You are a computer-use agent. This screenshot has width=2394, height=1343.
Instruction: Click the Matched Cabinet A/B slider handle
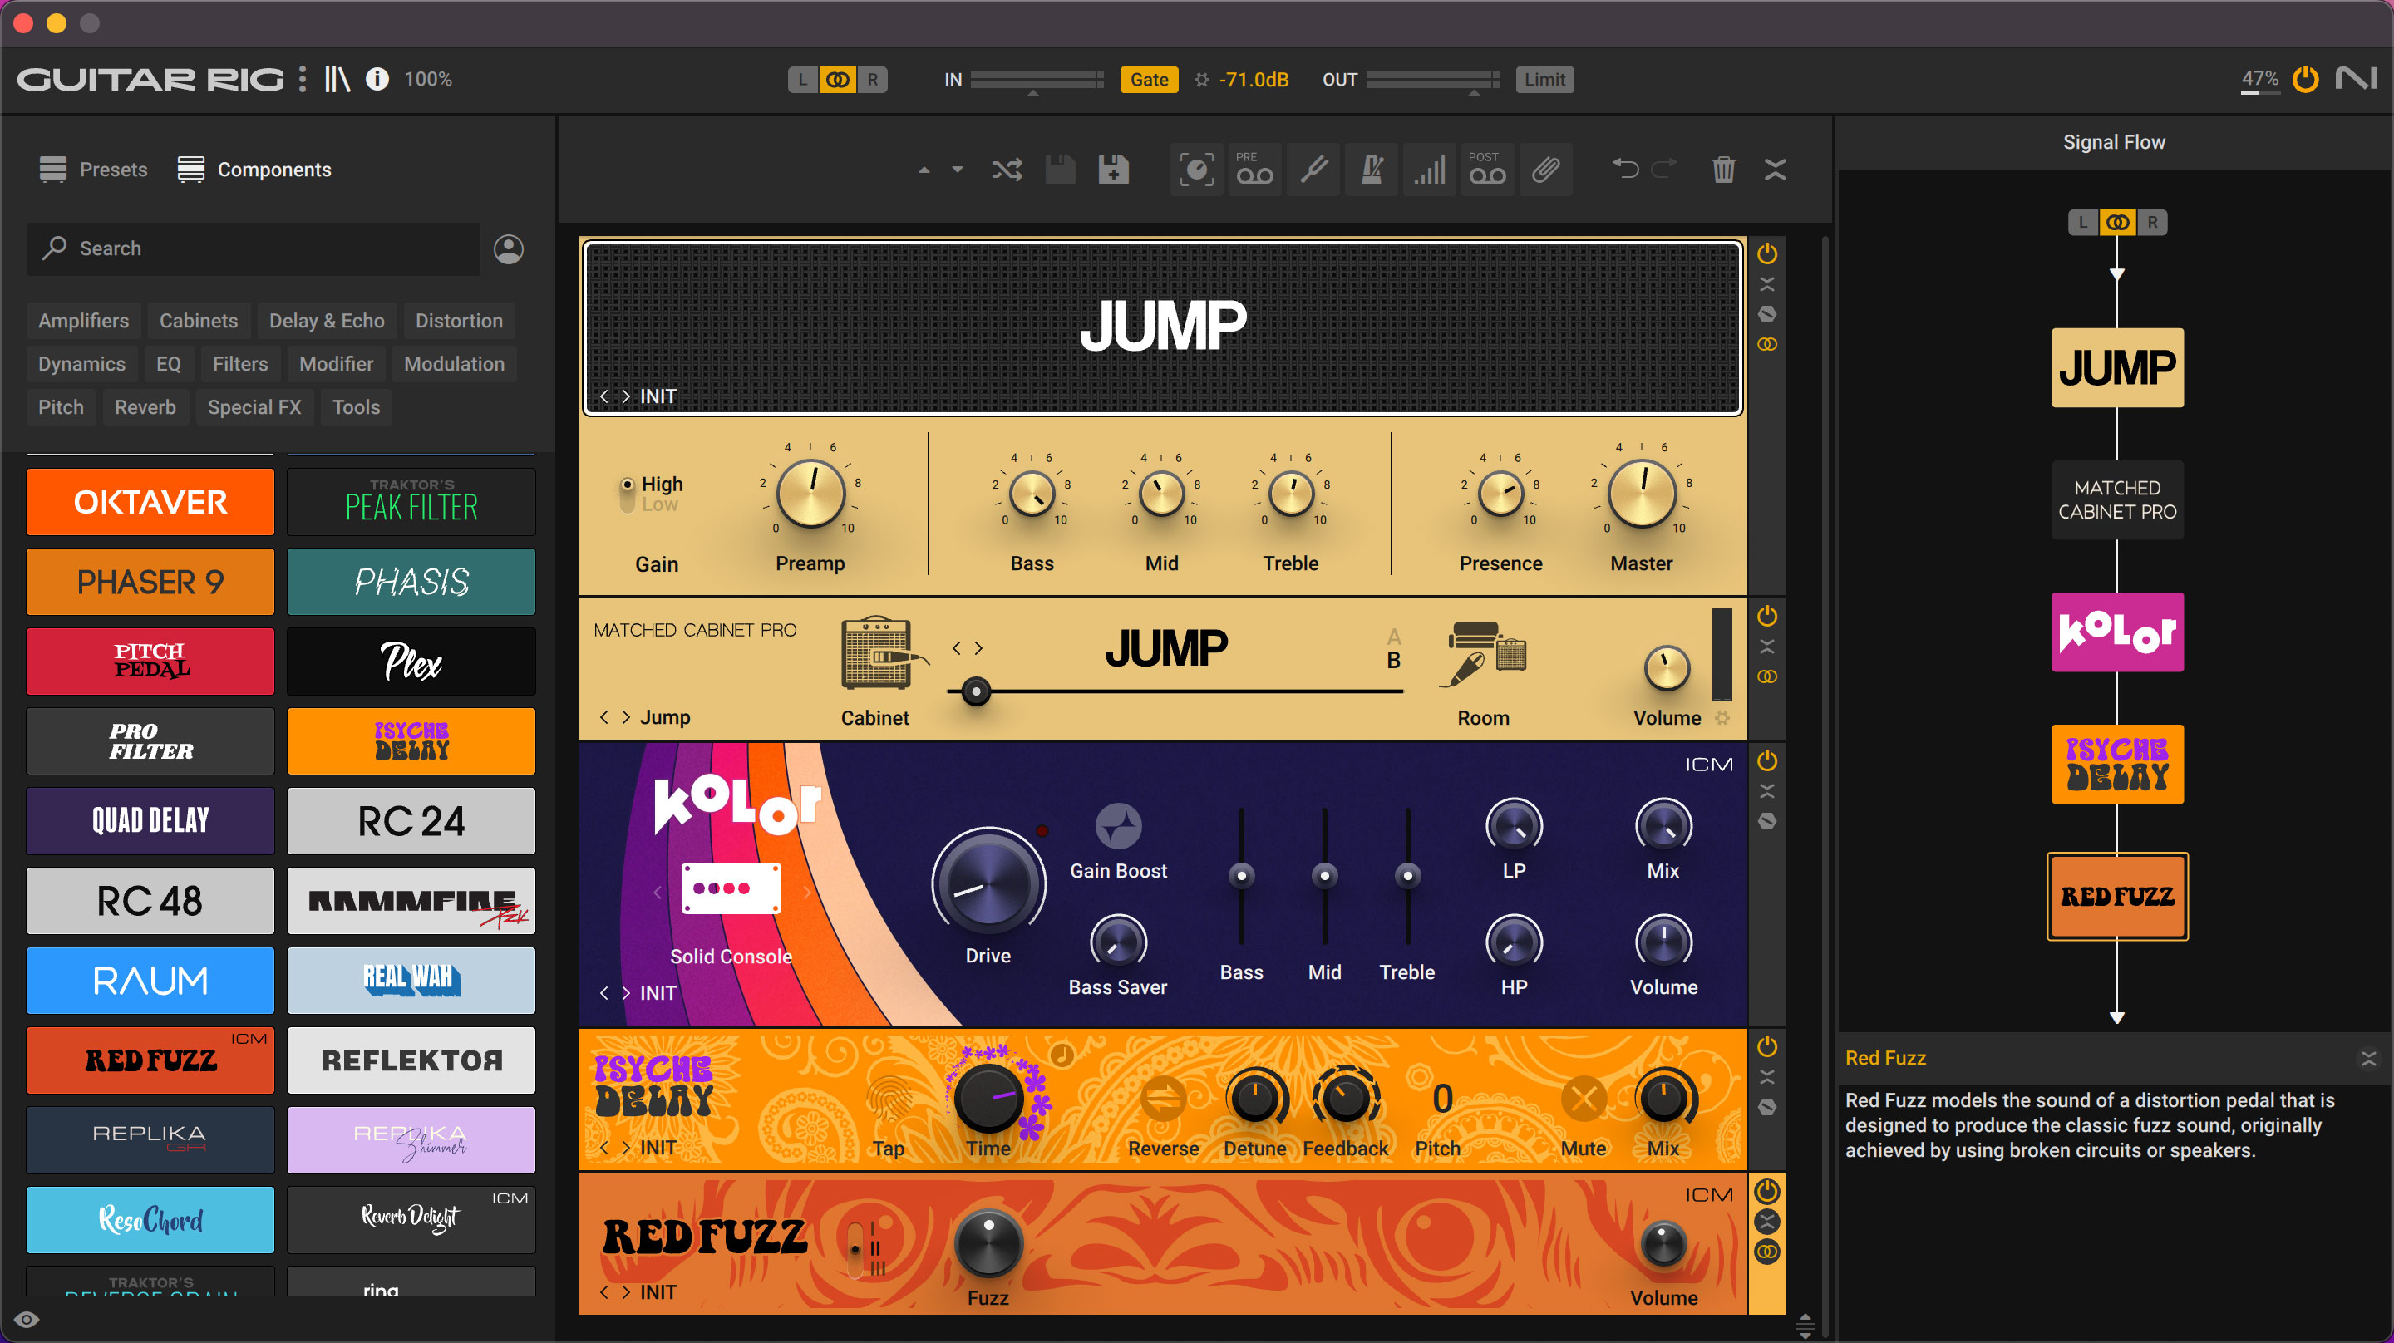(975, 691)
